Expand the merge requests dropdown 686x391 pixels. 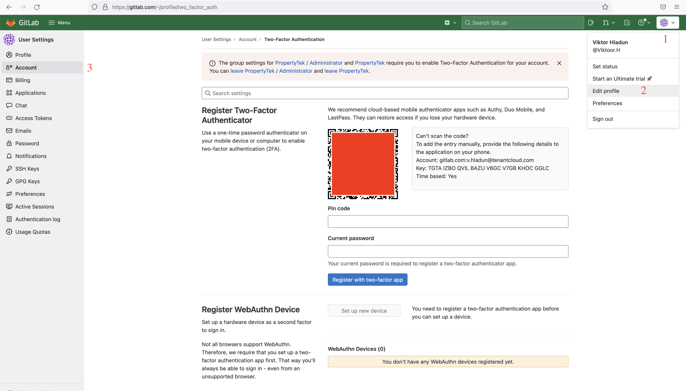click(609, 23)
